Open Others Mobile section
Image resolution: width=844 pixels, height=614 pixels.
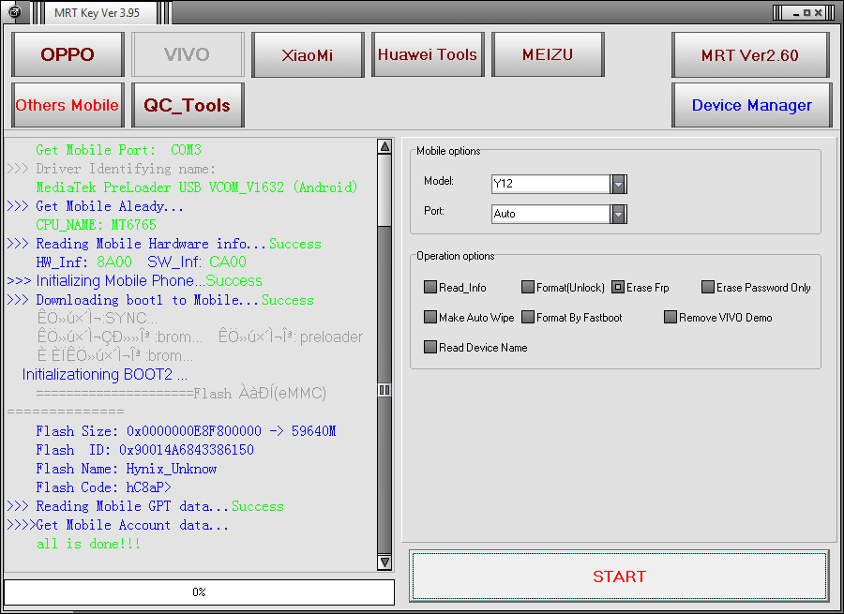pyautogui.click(x=68, y=105)
